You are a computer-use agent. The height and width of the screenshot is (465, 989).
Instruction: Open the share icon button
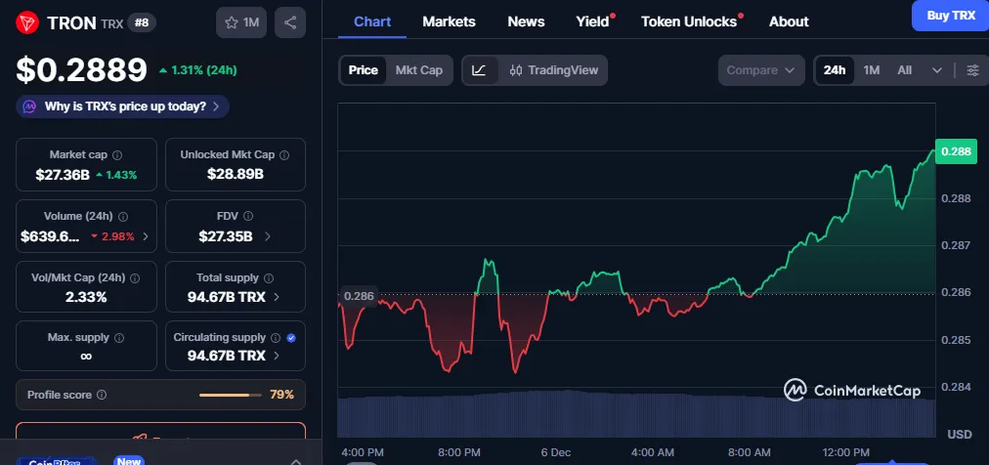click(290, 22)
